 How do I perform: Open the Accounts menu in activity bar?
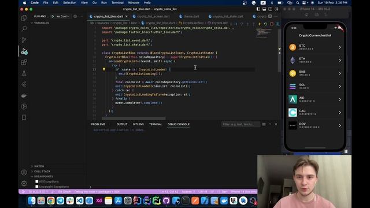[x=24, y=172]
